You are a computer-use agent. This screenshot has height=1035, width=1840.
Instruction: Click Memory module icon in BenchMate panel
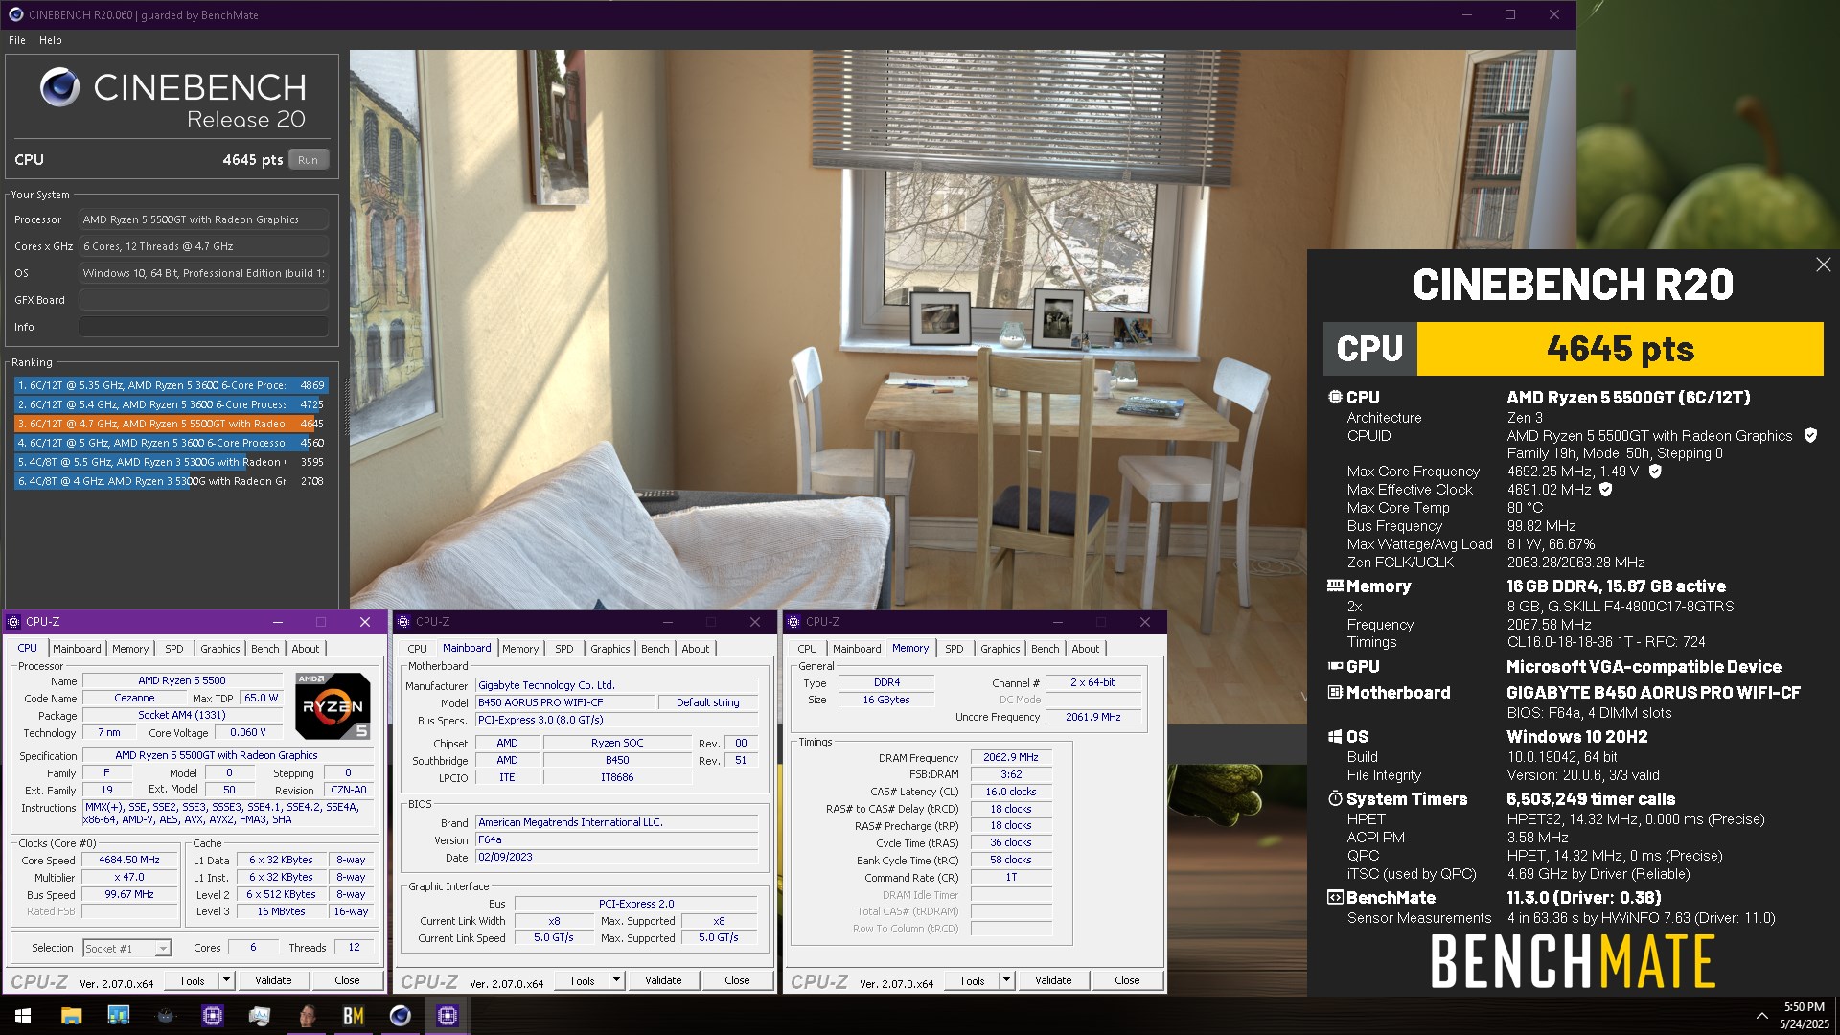[1335, 586]
